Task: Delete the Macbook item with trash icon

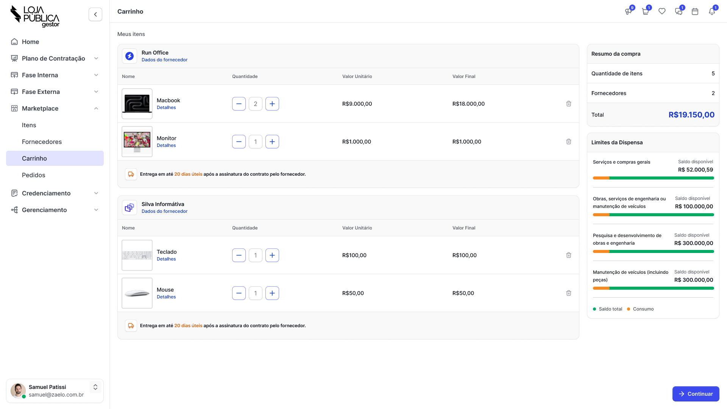Action: tap(568, 104)
